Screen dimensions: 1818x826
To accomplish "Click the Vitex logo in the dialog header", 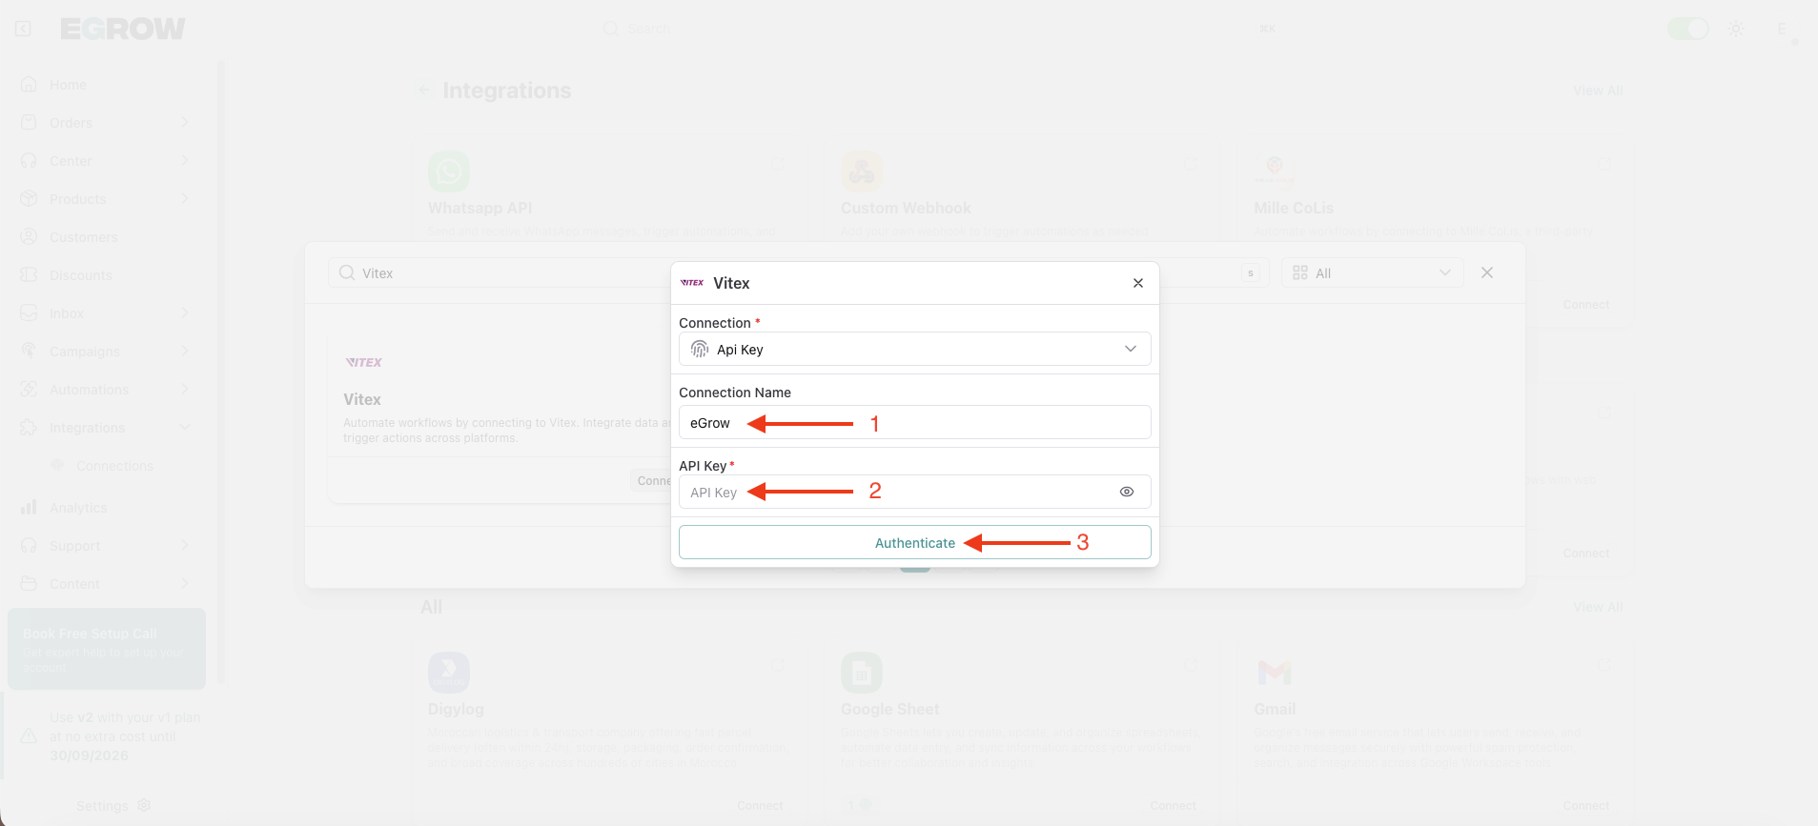I will click(x=692, y=283).
